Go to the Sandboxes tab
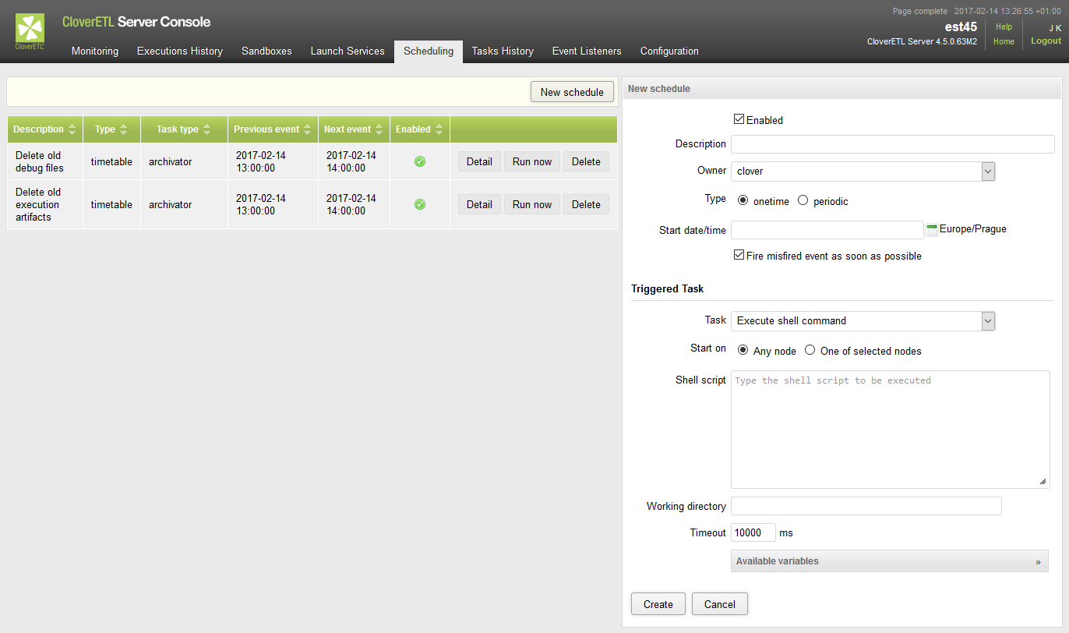 coord(266,51)
